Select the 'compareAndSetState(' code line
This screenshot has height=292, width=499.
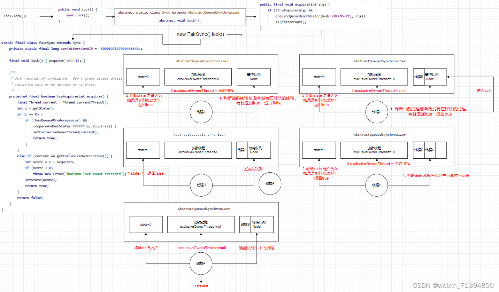75,126
